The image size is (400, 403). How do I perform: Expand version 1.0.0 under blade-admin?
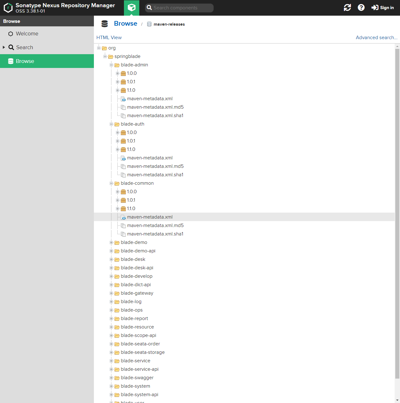point(117,73)
